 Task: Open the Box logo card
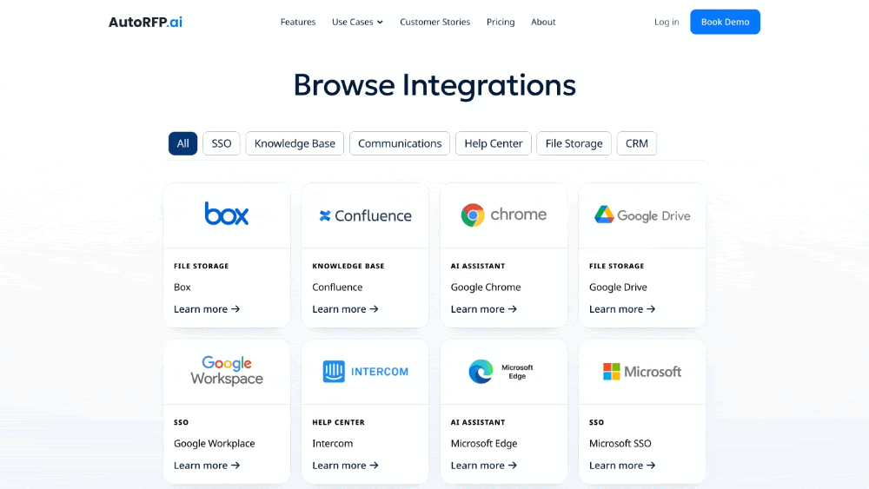[227, 214]
